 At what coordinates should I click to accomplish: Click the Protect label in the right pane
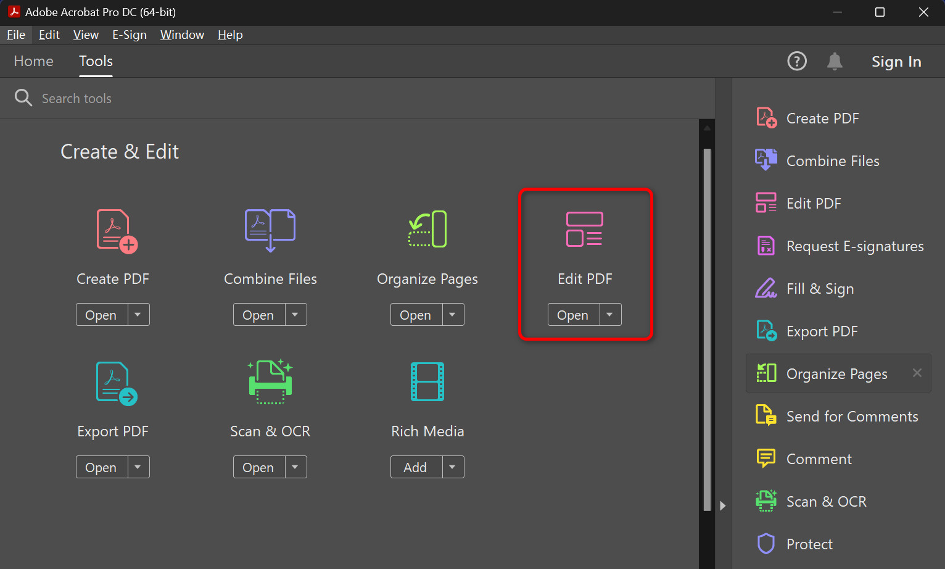[809, 544]
